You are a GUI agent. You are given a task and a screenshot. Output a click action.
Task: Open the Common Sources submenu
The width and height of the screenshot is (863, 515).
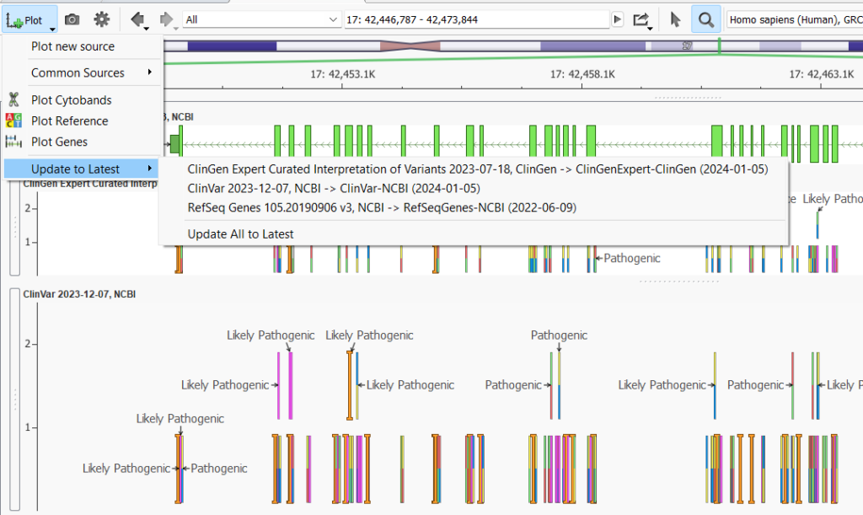[x=83, y=72]
